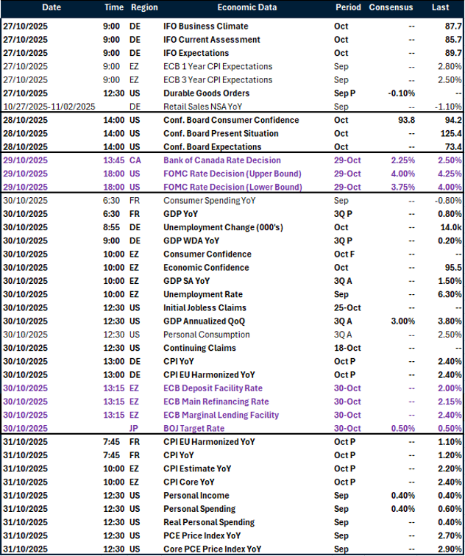Click the Consensus column header
The image size is (465, 556).
click(391, 7)
